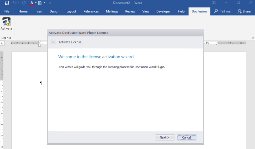Click the right indent ruler marker

[x=218, y=44]
